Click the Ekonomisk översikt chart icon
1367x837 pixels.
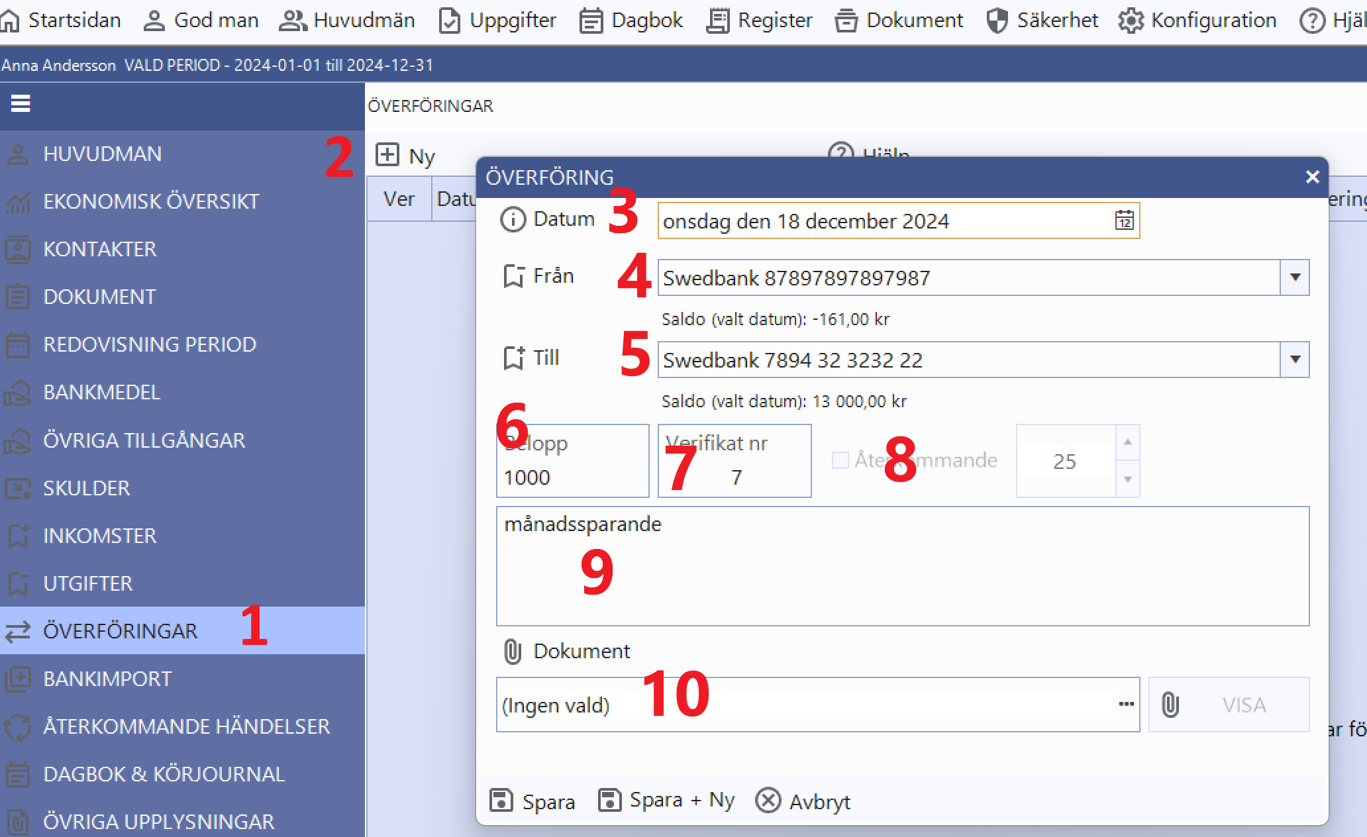pyautogui.click(x=18, y=202)
